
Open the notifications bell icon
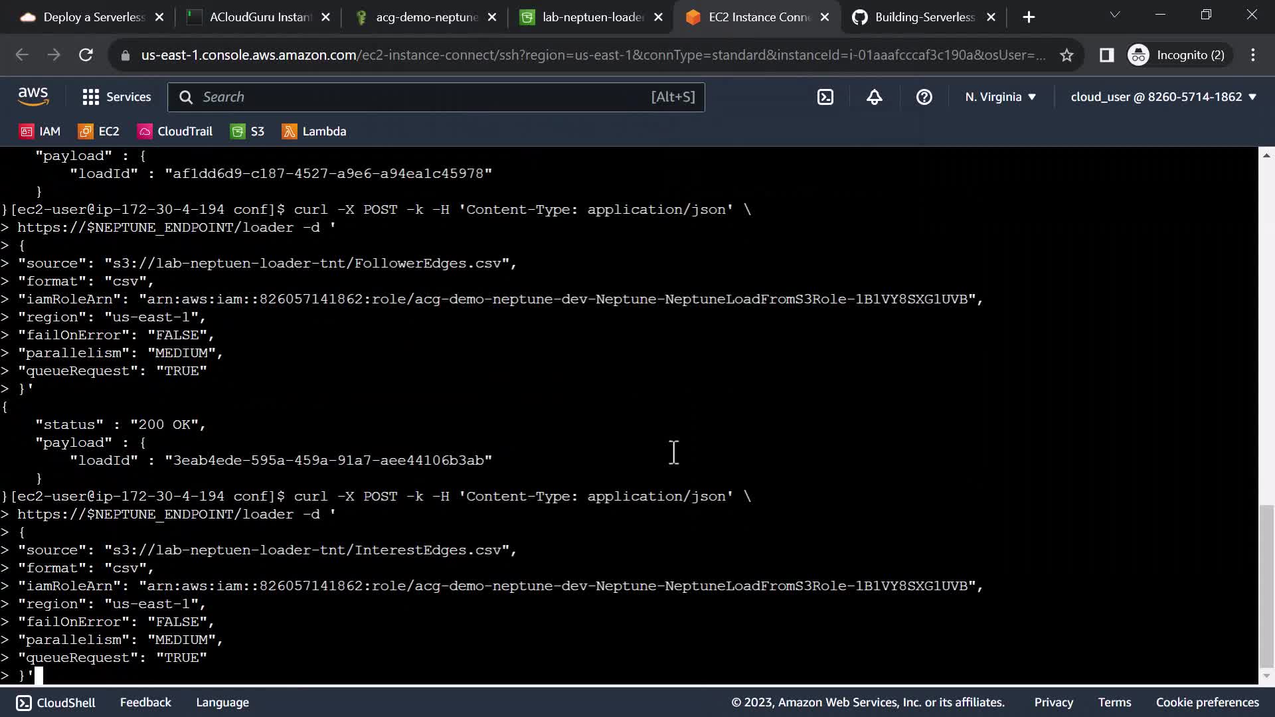pyautogui.click(x=874, y=97)
